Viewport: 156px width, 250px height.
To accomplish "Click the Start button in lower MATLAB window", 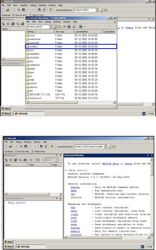I will coord(8,242).
